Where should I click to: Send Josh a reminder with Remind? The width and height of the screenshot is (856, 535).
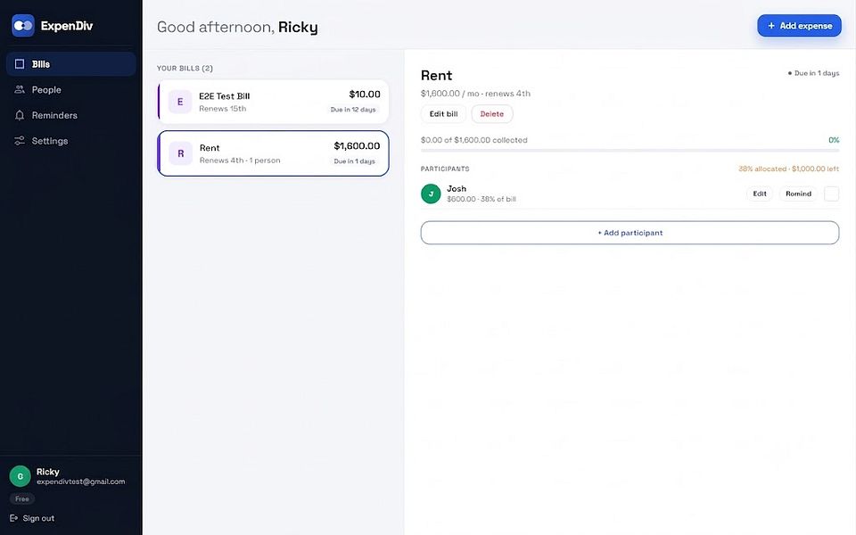[x=798, y=193]
